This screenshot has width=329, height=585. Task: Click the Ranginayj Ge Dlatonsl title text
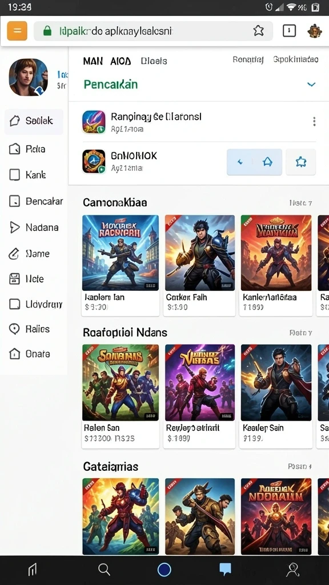156,117
